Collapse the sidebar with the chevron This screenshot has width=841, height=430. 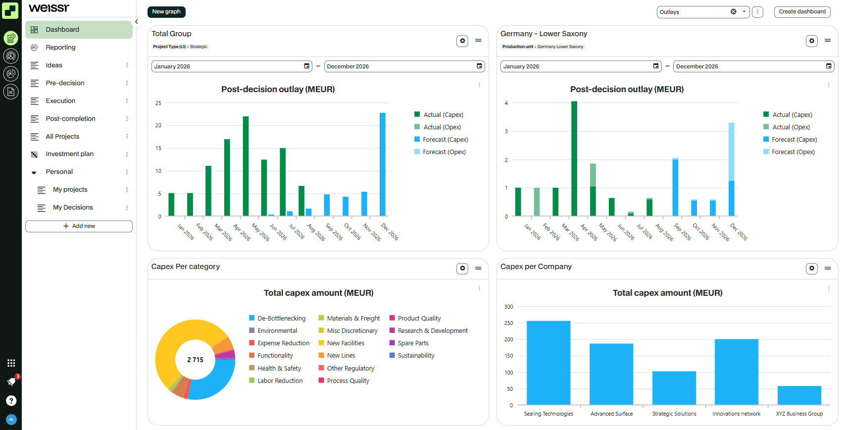tap(137, 22)
